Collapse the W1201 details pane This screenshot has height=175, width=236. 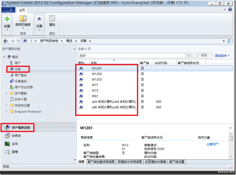point(230,128)
